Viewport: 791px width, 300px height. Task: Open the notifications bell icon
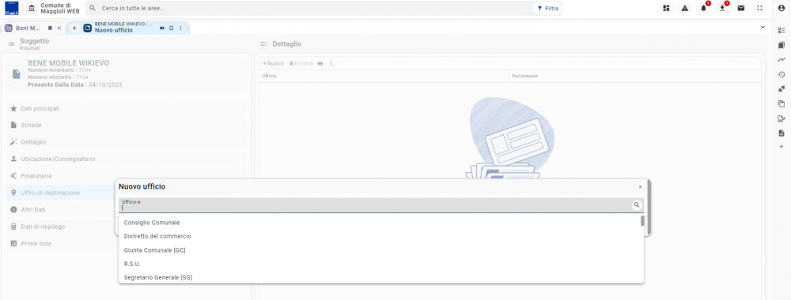coord(703,8)
